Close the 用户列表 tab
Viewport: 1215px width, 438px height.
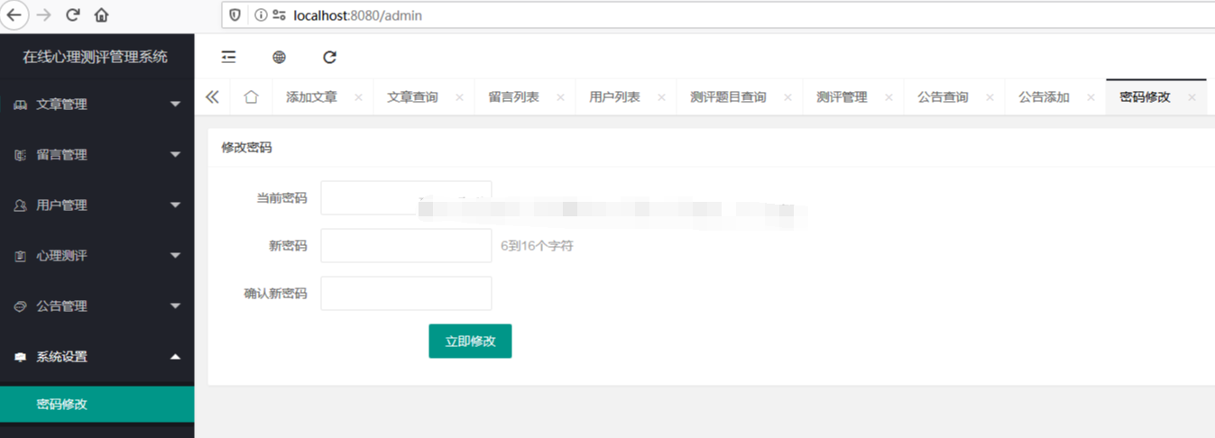pos(661,97)
